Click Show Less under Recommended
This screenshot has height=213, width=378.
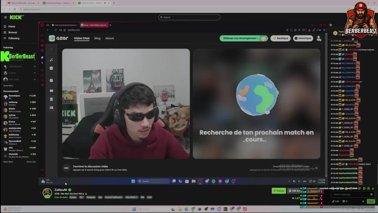click(x=31, y=162)
